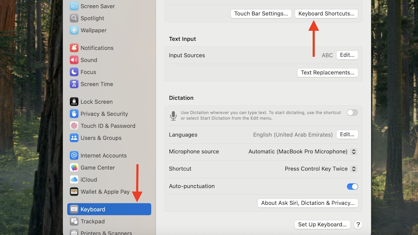Select Users & Groups label
The image size is (418, 235).
tap(101, 138)
